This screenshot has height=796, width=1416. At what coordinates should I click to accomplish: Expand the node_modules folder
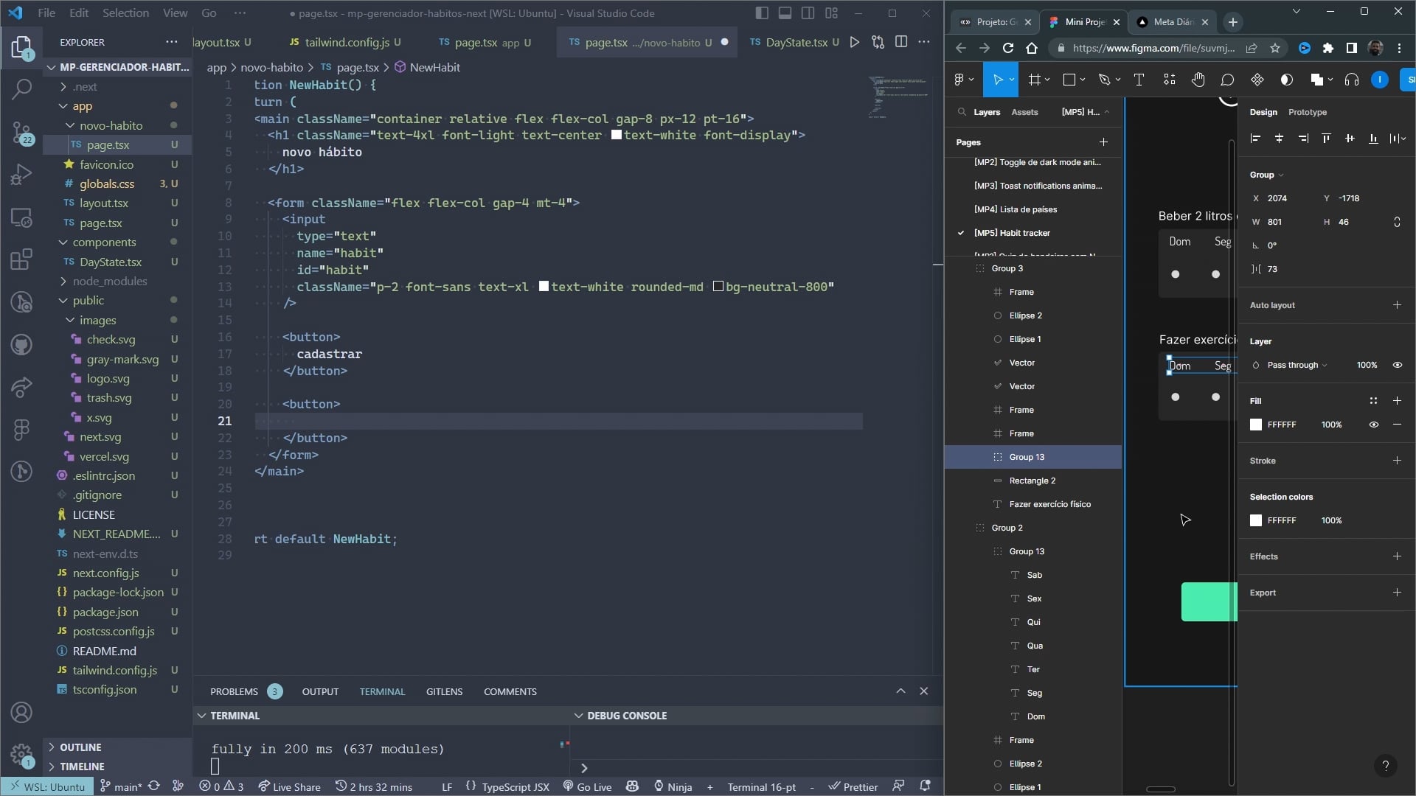click(x=109, y=281)
